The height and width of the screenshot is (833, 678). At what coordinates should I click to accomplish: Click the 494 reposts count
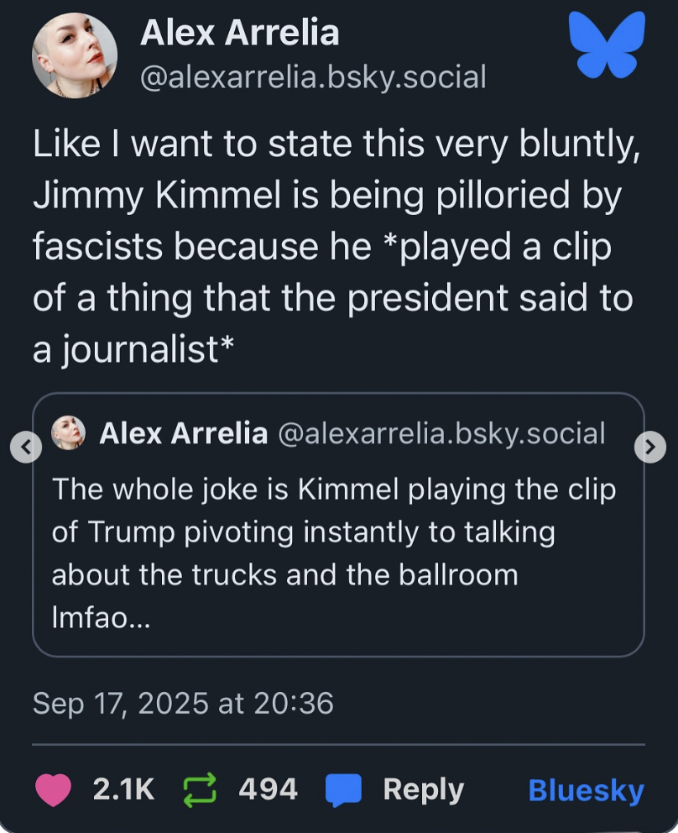point(268,789)
